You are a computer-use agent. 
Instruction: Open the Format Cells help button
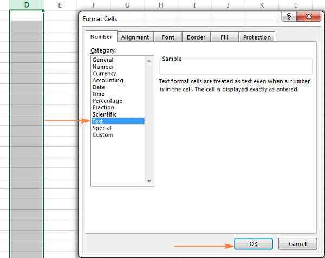pos(289,16)
